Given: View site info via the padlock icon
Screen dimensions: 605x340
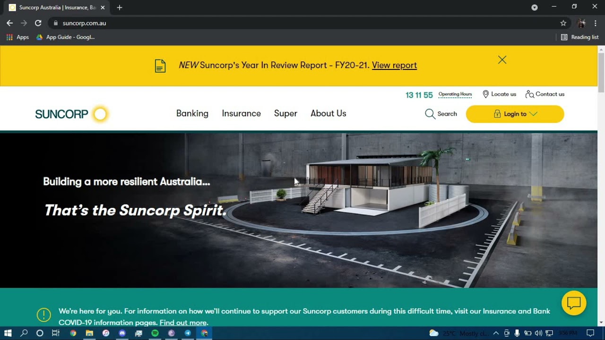Looking at the screenshot, I should [x=56, y=23].
